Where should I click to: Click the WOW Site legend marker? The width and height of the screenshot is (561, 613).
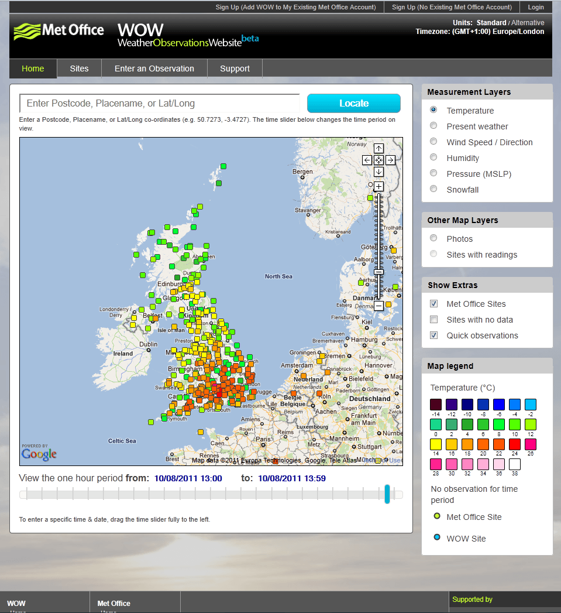437,537
